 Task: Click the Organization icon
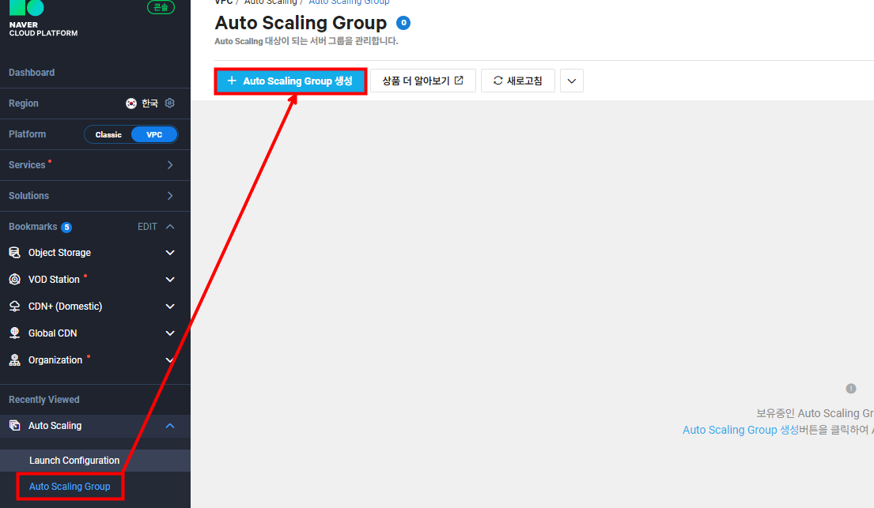coord(15,359)
